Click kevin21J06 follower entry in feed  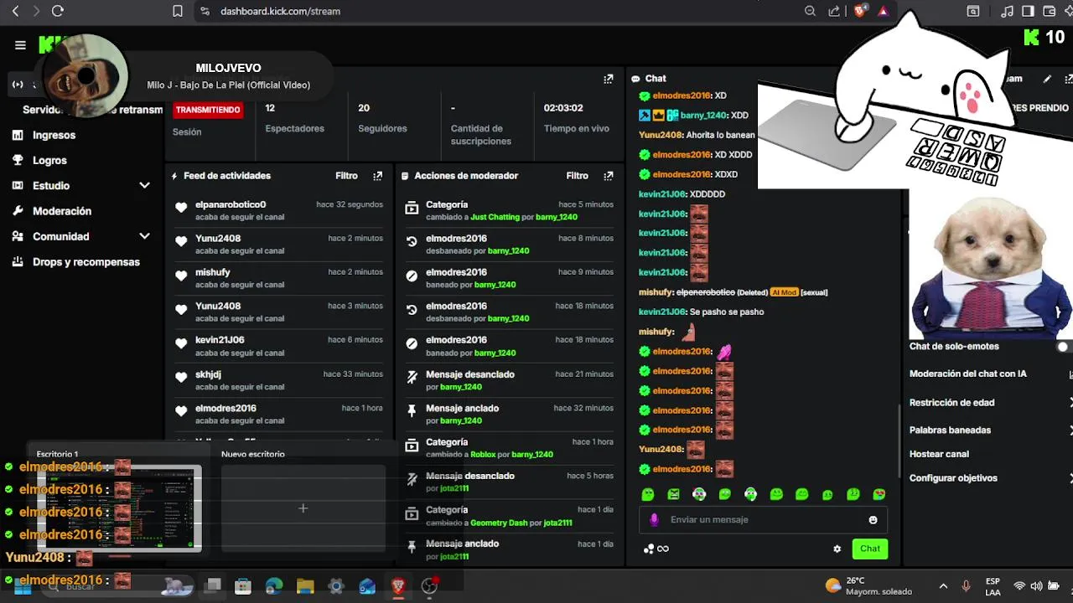click(278, 346)
